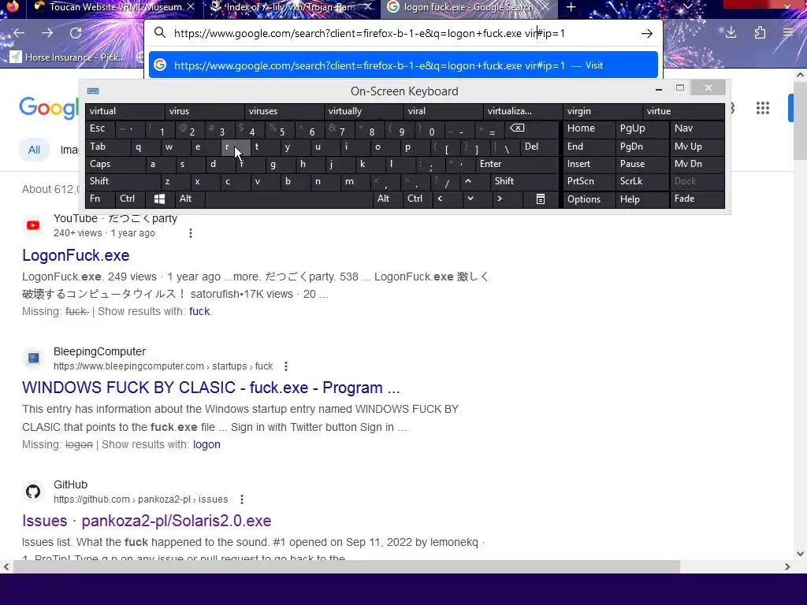Image resolution: width=807 pixels, height=605 pixels.
Task: Choose 'virus' text prediction
Action: coord(204,111)
